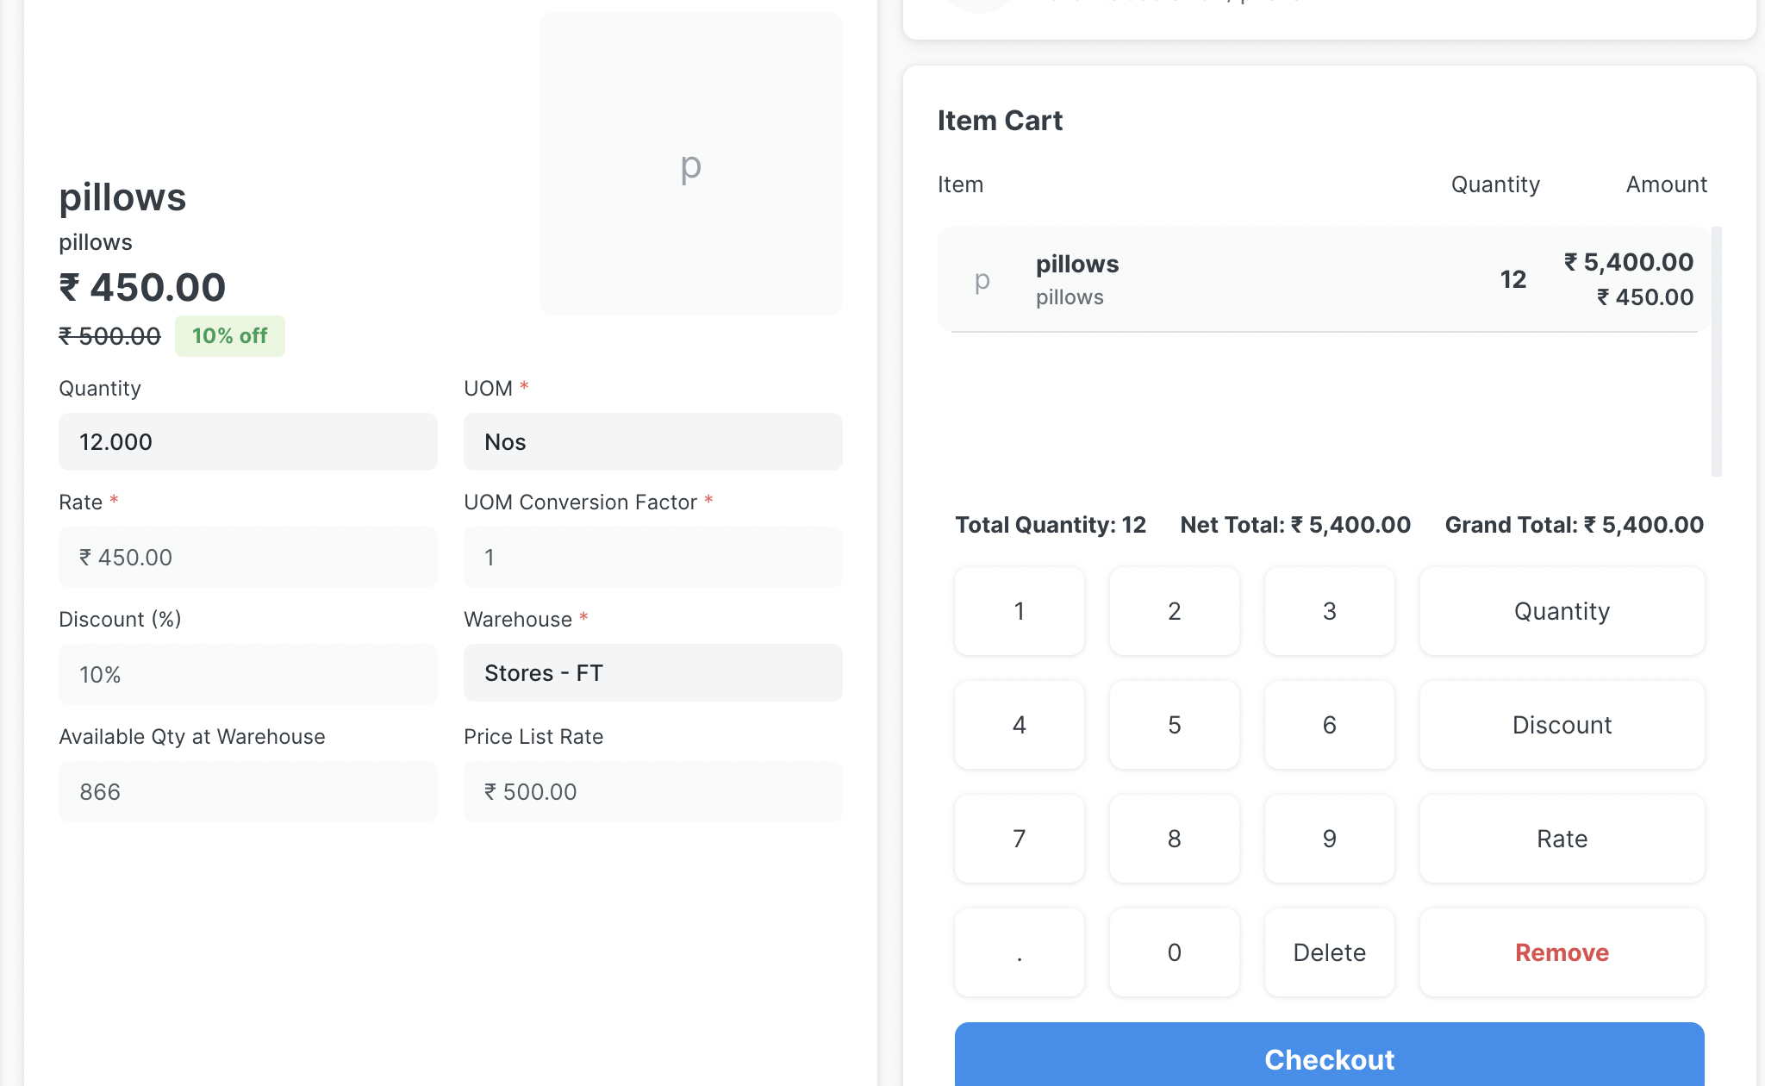Viewport: 1765px width, 1086px height.
Task: Click the Checkout button
Action: click(x=1329, y=1059)
